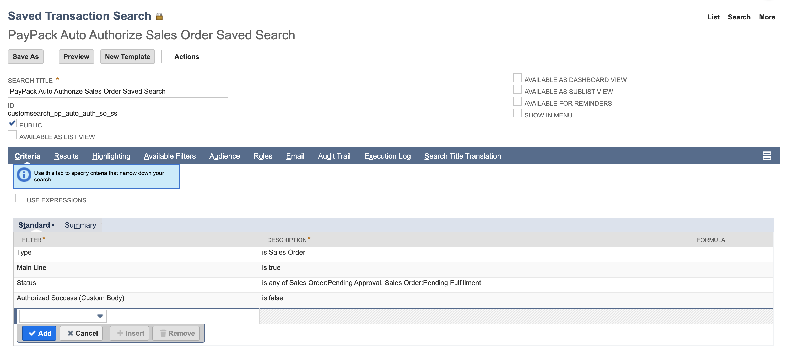Click the info icon in the blue help banner
Viewport: 788px width, 354px height.
[24, 175]
